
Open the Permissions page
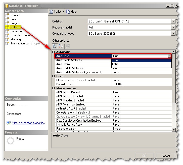tap(18, 31)
